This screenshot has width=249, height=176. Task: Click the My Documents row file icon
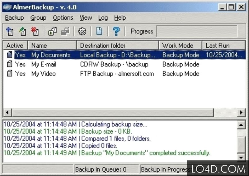10,55
